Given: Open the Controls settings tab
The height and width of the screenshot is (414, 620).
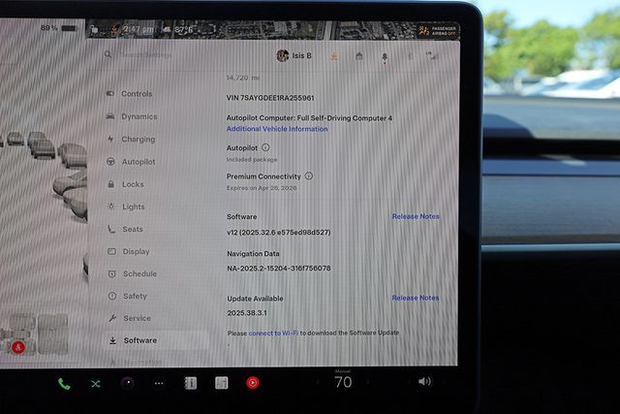Looking at the screenshot, I should (x=136, y=94).
